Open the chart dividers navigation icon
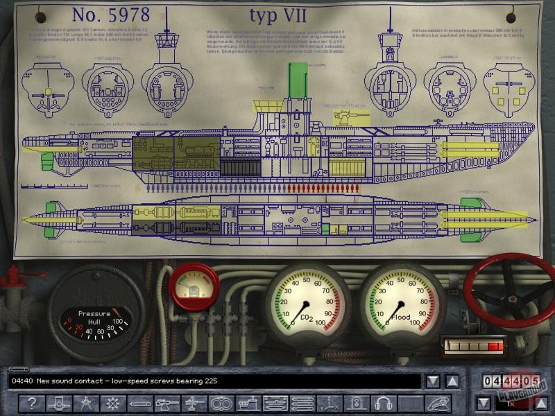 86,404
